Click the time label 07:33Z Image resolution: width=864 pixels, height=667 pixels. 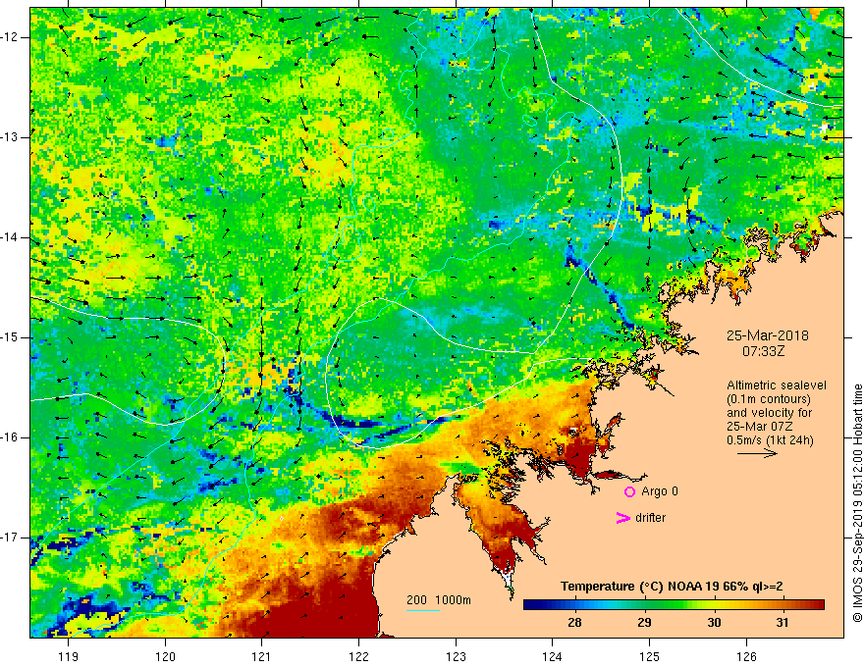pyautogui.click(x=763, y=351)
